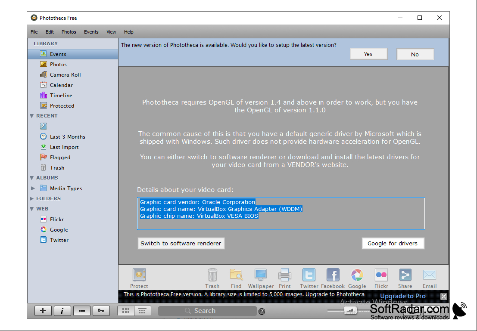Click the Email toolbar icon
The image size is (477, 331).
430,278
